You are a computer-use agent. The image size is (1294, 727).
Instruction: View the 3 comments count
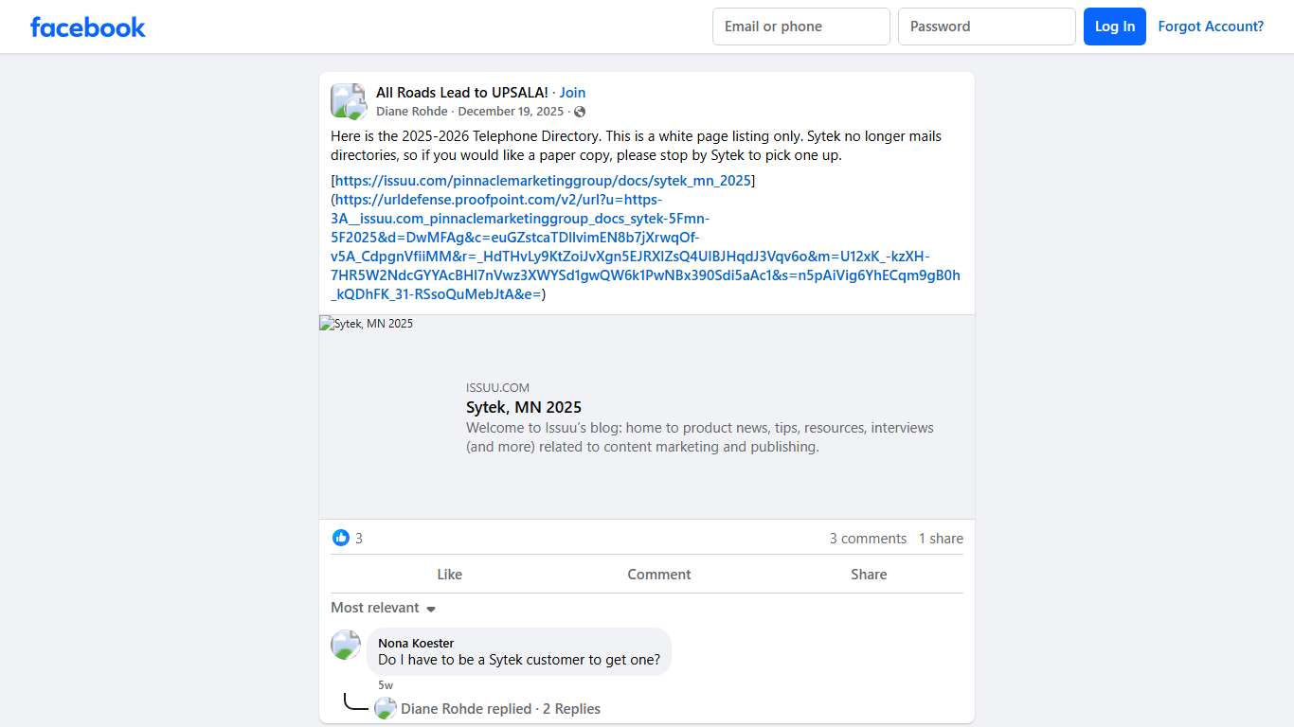(868, 539)
